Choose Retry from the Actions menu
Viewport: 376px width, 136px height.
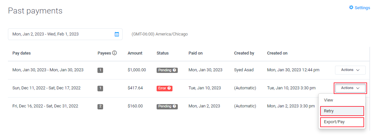(342, 111)
